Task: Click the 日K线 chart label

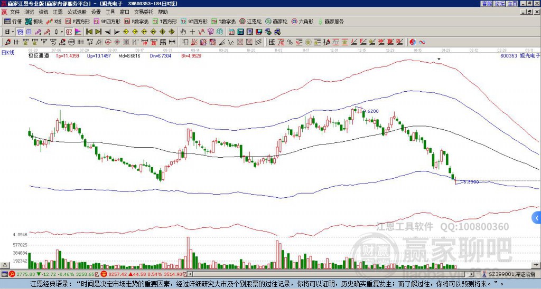Action: click(7, 53)
